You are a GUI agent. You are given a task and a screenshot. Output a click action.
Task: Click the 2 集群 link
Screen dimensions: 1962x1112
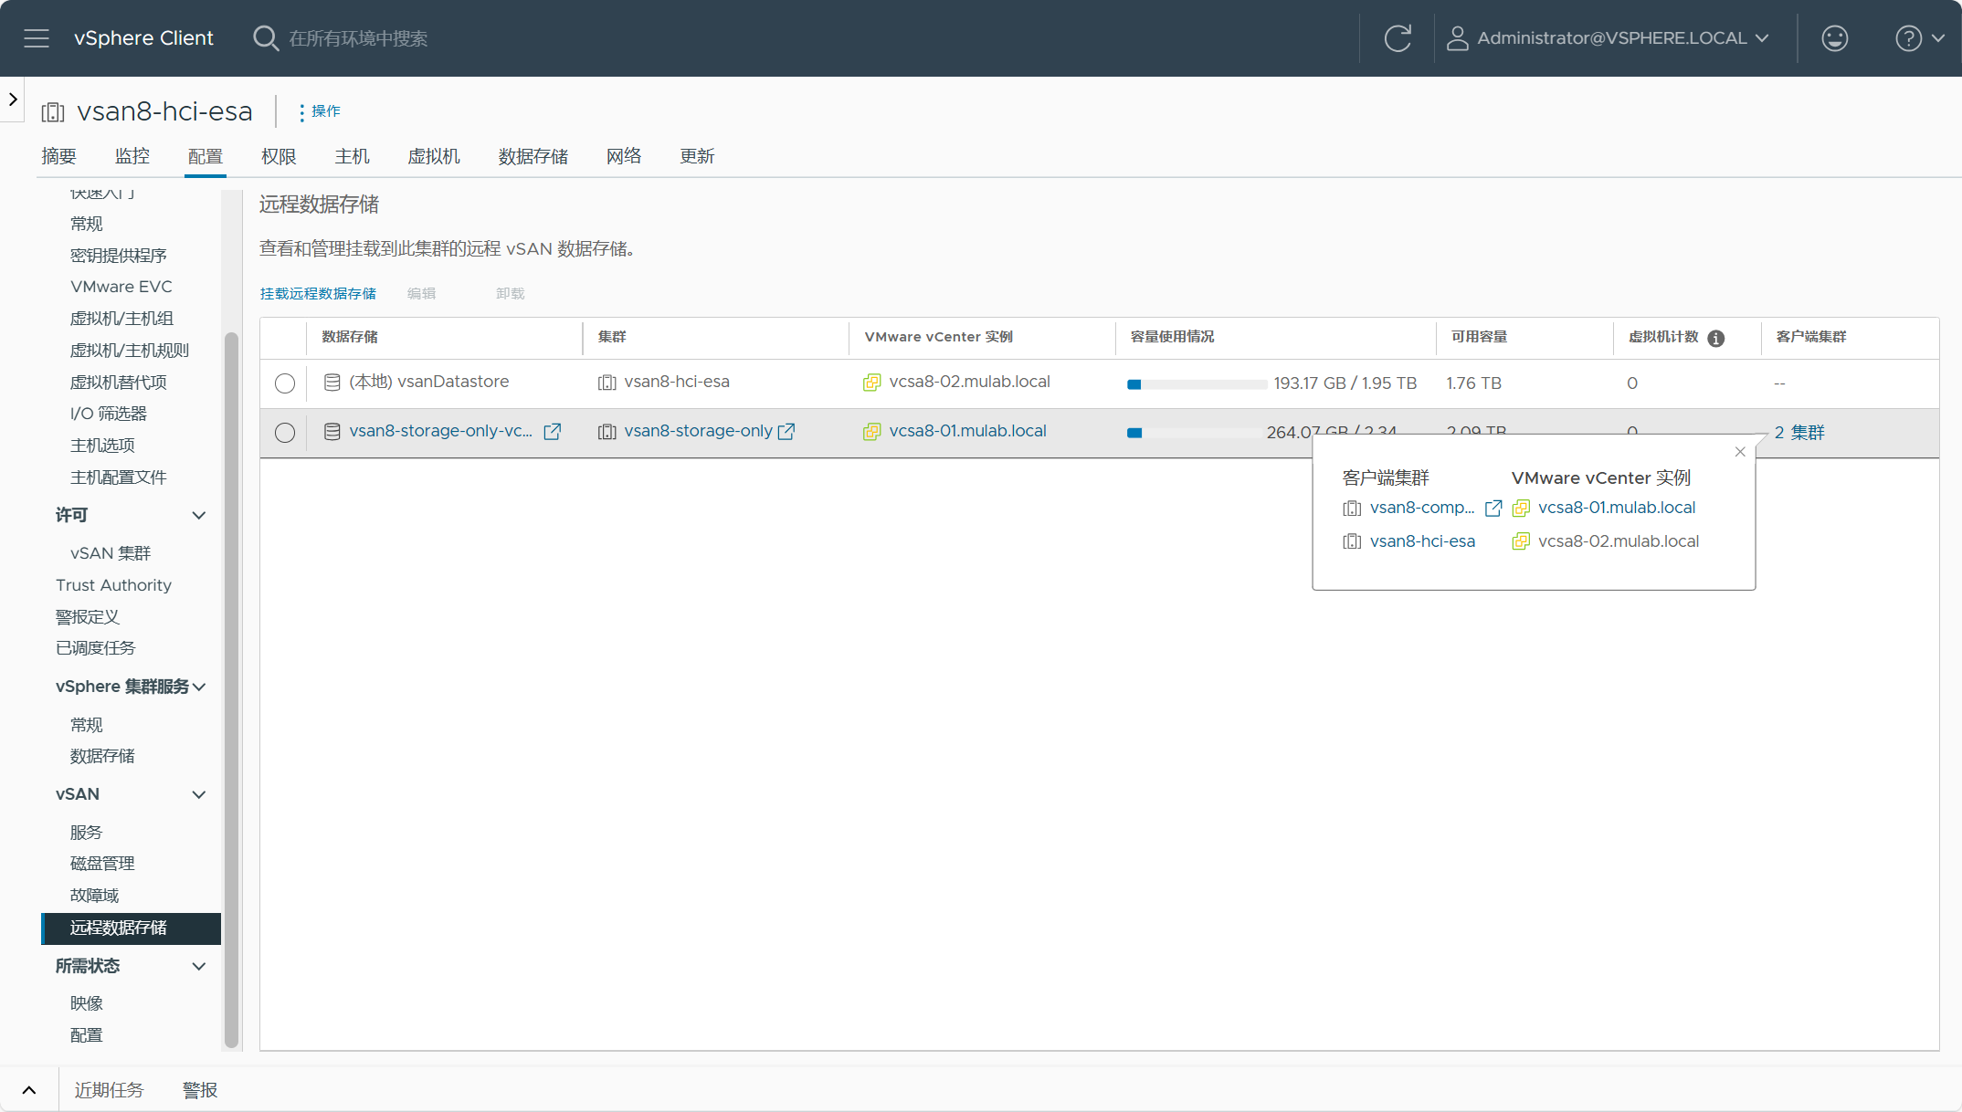coord(1799,433)
